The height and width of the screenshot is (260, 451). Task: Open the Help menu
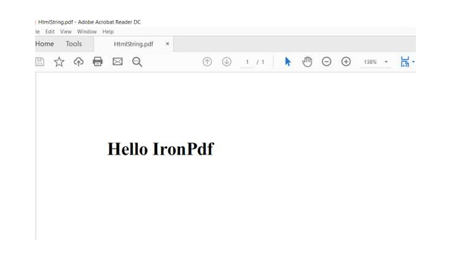pyautogui.click(x=108, y=31)
